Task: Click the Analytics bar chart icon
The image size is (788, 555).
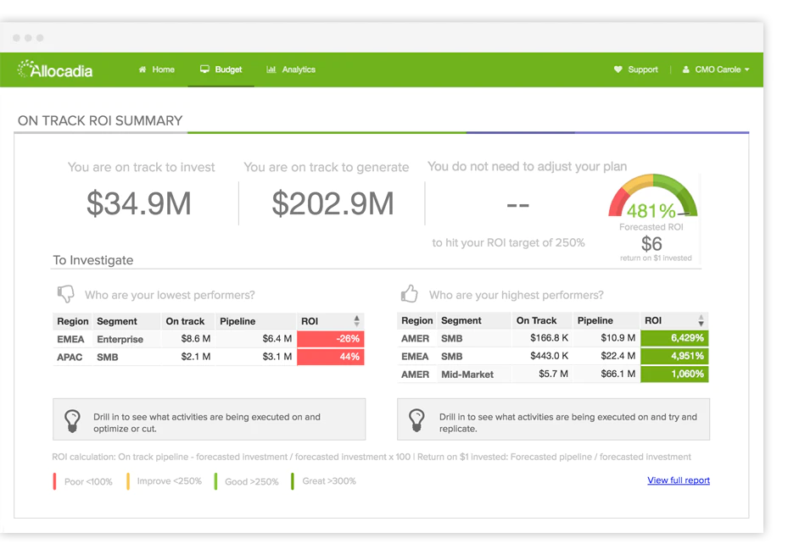Action: (271, 69)
